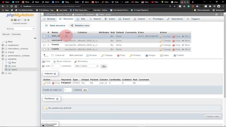Click the pencil Change icon for Fname row
Image resolution: width=226 pixels, height=127 pixels.
(161, 45)
